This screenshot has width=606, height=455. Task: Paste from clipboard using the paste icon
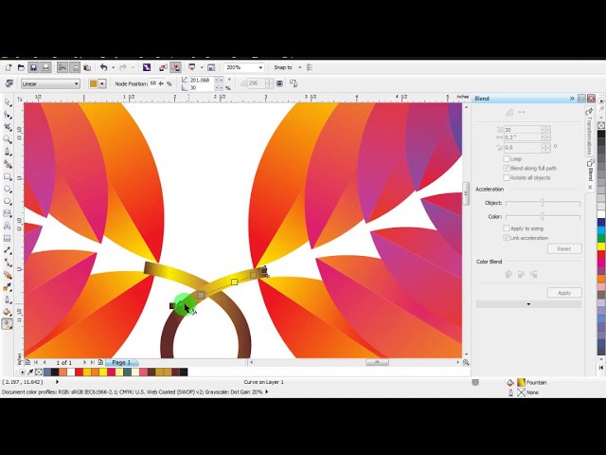pos(87,67)
